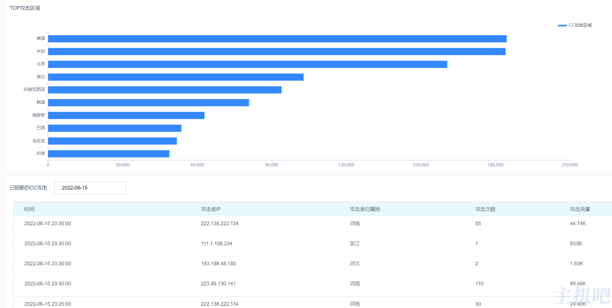Click the 攻击流量 column header

point(580,209)
